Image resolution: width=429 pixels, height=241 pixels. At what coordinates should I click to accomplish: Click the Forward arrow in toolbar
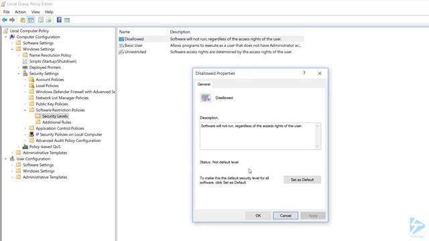point(12,20)
